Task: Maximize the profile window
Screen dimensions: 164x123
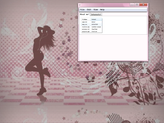Action: [x=137, y=5]
